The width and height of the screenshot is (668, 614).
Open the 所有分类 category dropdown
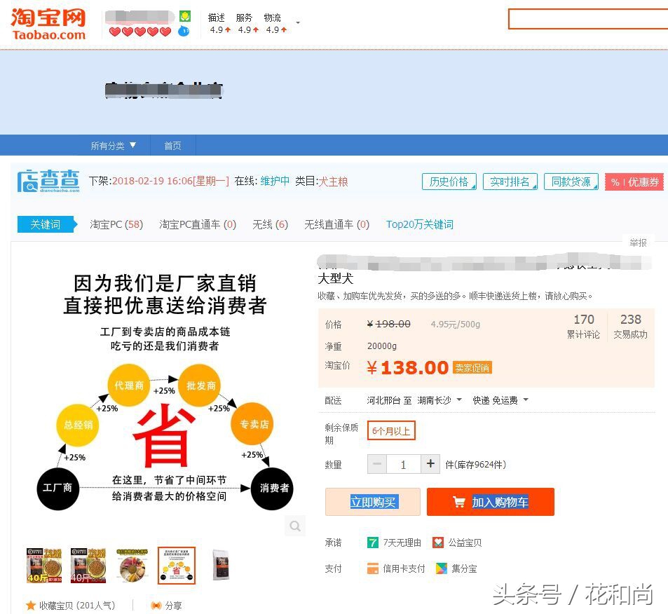[113, 146]
